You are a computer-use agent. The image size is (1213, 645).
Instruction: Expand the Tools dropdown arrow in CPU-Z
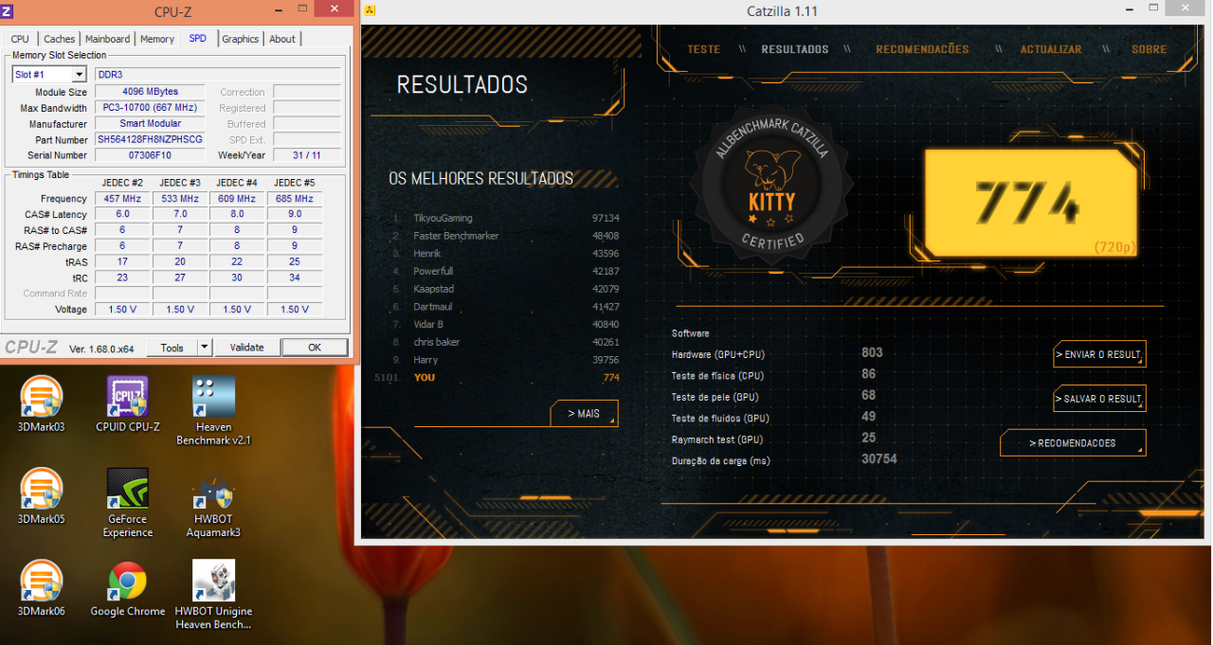tap(204, 348)
